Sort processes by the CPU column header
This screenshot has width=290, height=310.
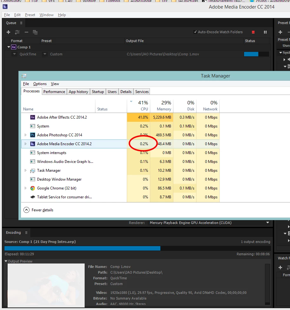pos(139,106)
